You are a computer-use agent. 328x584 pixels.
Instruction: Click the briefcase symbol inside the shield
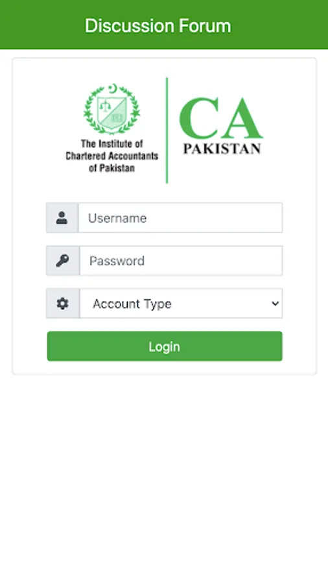pyautogui.click(x=118, y=117)
